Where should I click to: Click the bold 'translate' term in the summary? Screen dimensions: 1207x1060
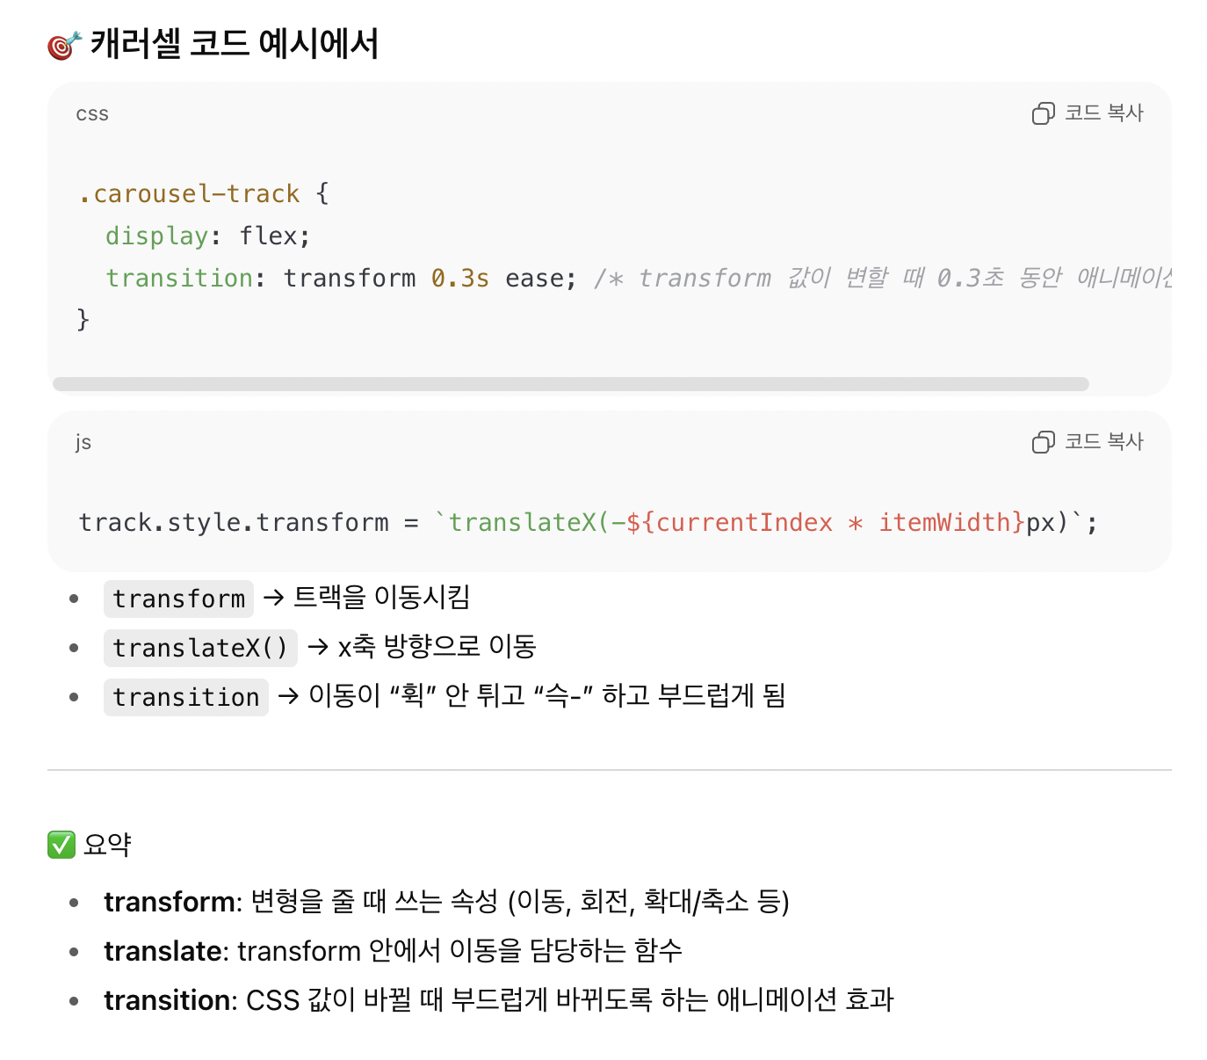click(x=163, y=951)
